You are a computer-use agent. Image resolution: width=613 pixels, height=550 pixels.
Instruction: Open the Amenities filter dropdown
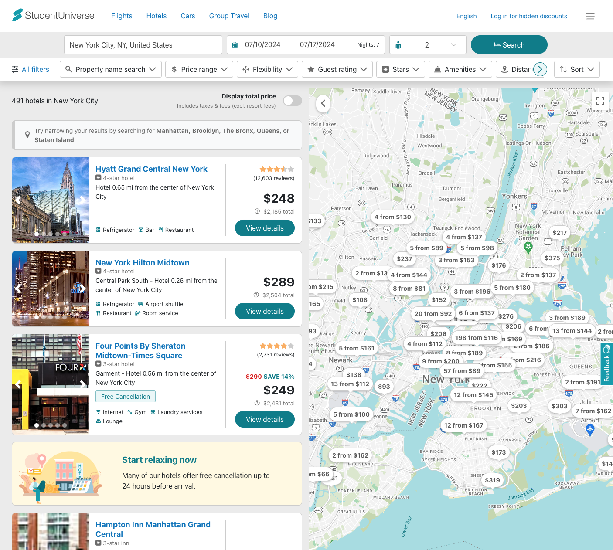tap(460, 69)
